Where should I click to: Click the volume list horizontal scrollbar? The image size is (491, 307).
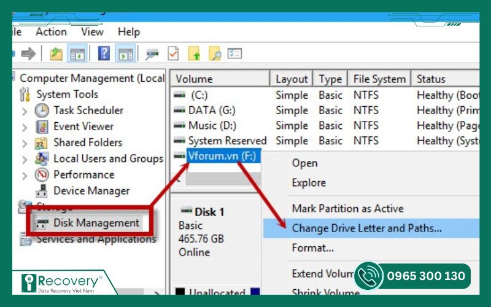(x=223, y=179)
